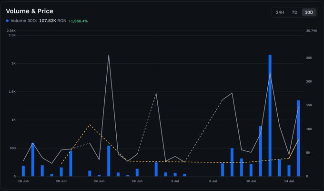Select the 30D time range tab
This screenshot has width=324, height=191.
(x=309, y=12)
